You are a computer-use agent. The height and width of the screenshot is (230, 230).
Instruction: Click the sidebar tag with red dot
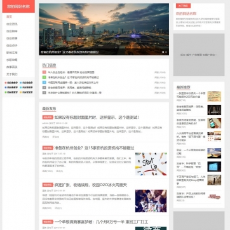(x=11, y=83)
